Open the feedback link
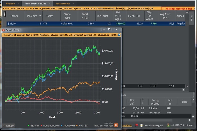197x131 pixels. click(127, 125)
